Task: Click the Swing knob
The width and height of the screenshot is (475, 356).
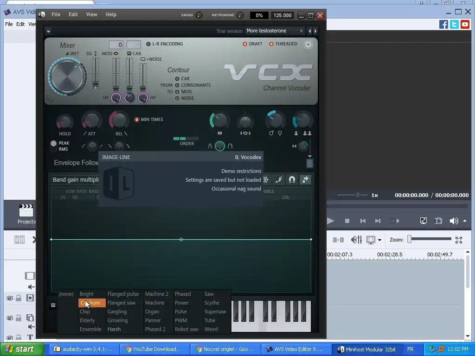Action: (199, 15)
